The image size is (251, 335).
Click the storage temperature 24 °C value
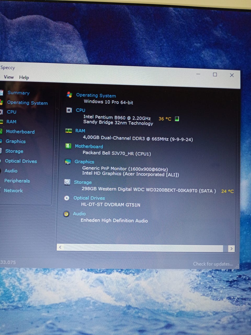227,191
